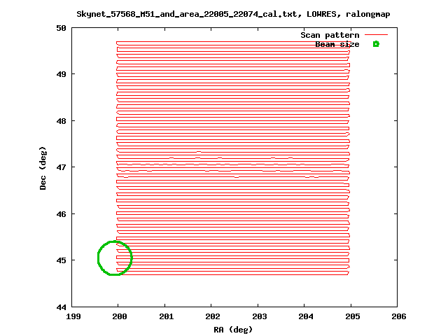
Task: Click the x-axis tick label 204
Action: (x=306, y=316)
